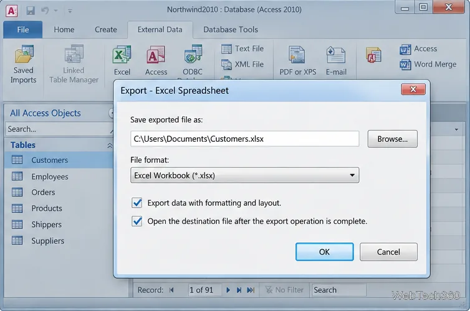This screenshot has width=470, height=311.
Task: Click the All Access Objects header
Action: (46, 113)
